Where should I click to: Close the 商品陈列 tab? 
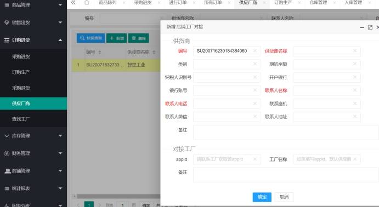coord(124,3)
